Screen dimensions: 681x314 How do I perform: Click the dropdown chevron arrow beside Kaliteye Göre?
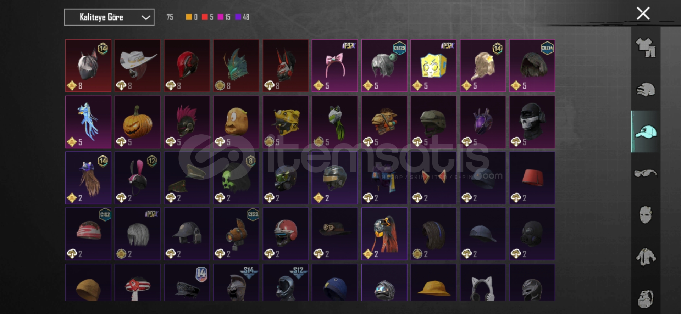pyautogui.click(x=146, y=17)
